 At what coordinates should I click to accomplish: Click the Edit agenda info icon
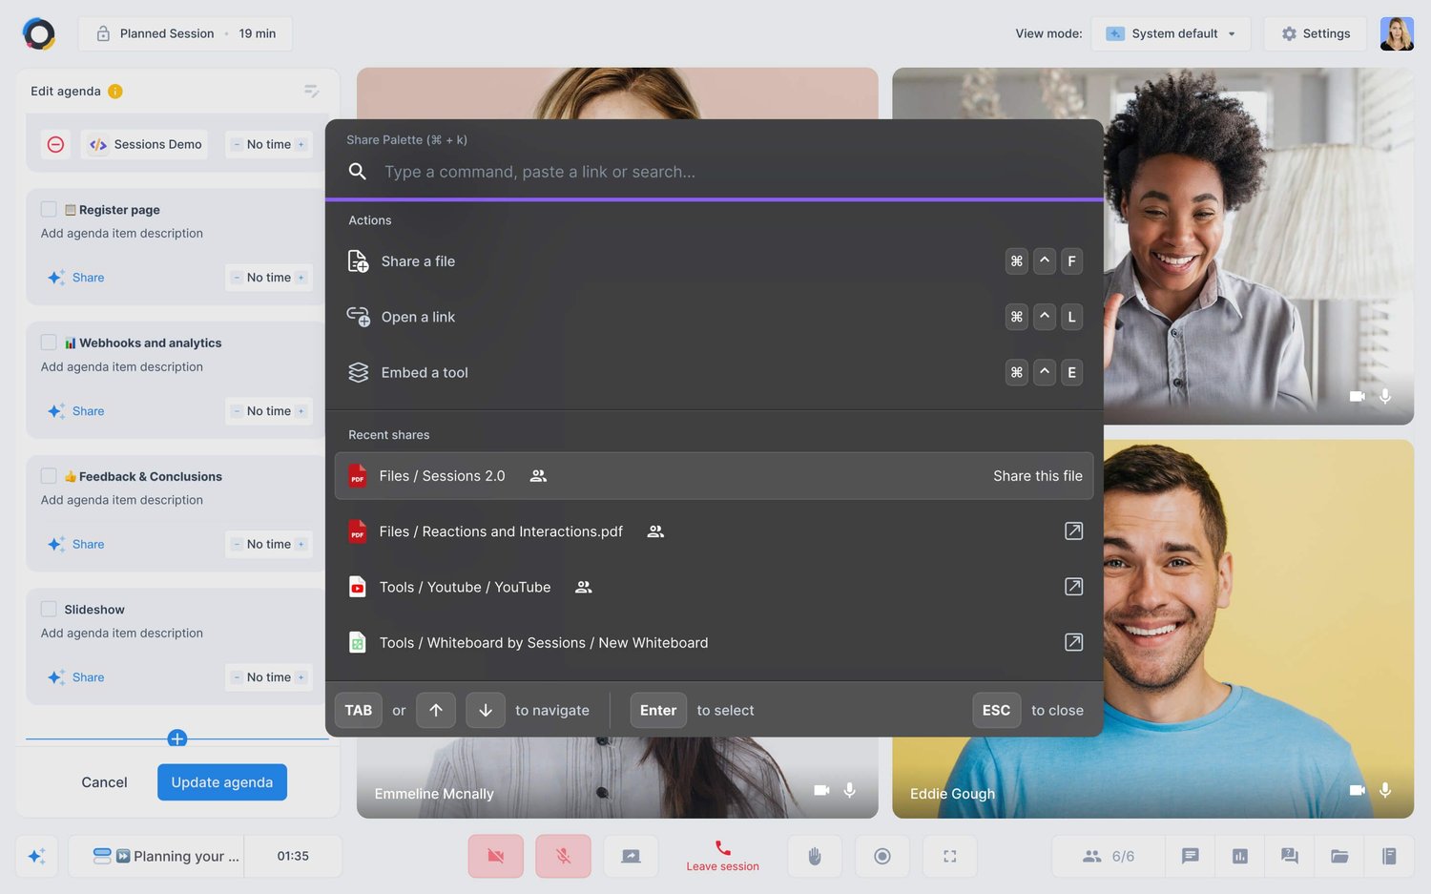pyautogui.click(x=115, y=92)
